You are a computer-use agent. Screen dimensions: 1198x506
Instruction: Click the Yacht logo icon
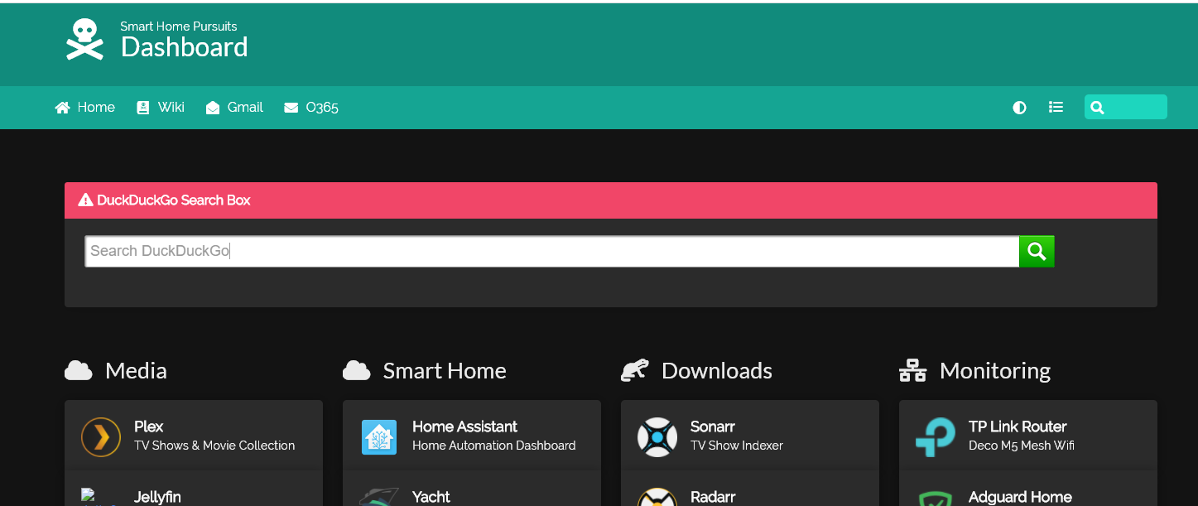click(x=379, y=496)
